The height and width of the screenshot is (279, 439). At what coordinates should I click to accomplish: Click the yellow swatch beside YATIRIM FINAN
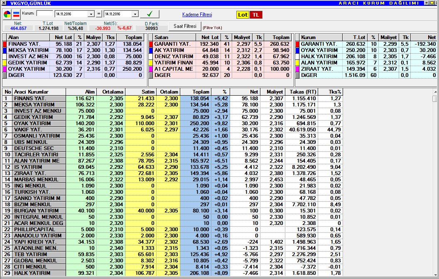click(x=151, y=62)
